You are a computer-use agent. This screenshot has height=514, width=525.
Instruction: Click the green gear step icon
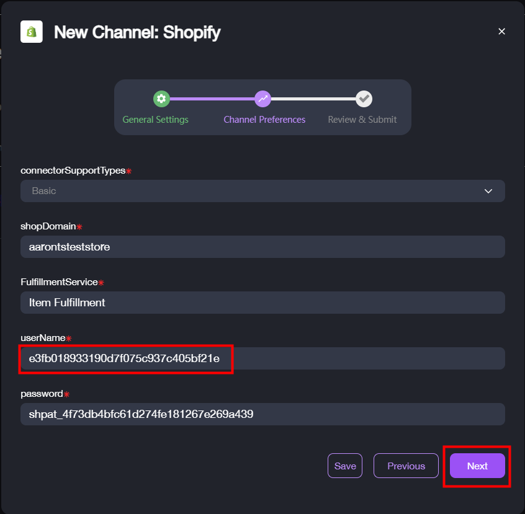[161, 99]
